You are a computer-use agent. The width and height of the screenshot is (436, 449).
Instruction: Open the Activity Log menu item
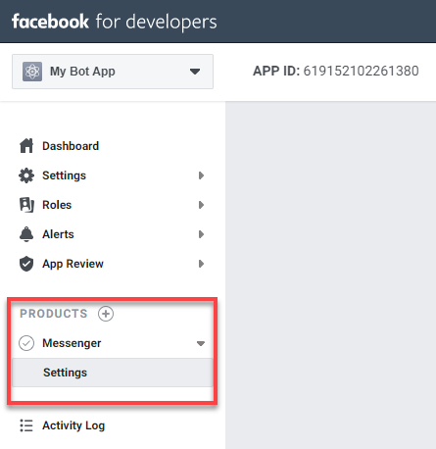tap(73, 425)
